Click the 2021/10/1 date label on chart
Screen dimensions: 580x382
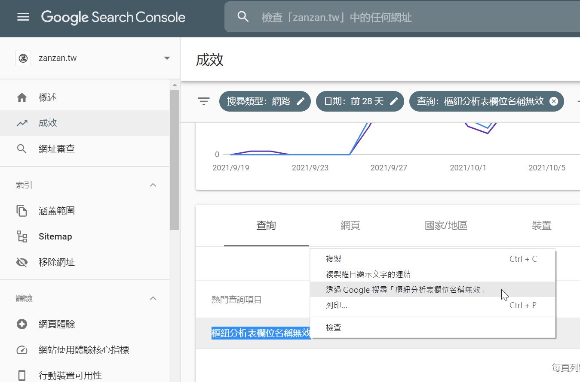coord(468,168)
